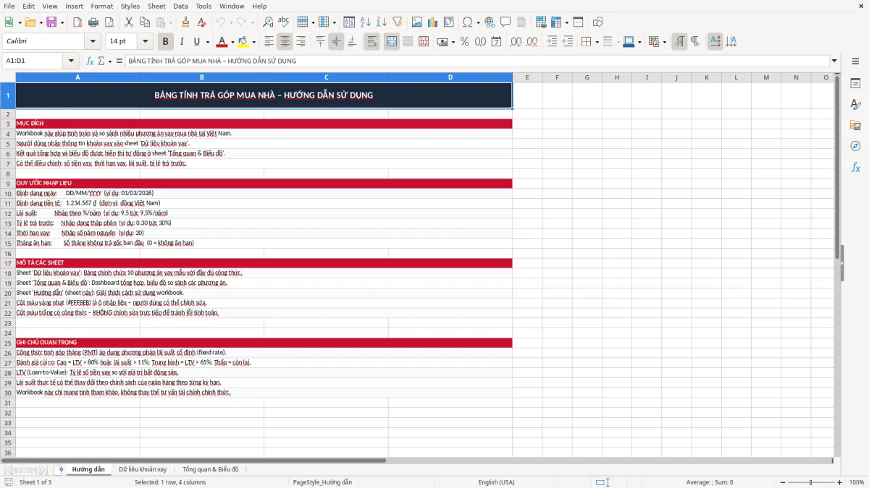This screenshot has width=869, height=488.
Task: Expand the formula bar
Action: click(834, 61)
